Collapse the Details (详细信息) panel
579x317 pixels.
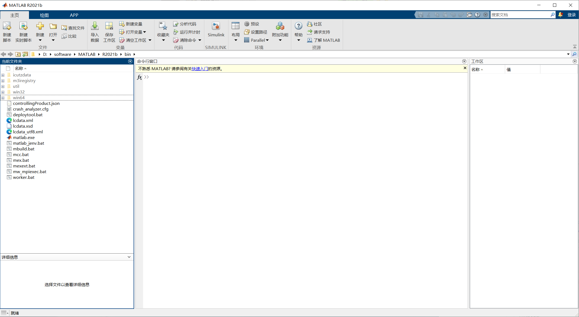129,257
